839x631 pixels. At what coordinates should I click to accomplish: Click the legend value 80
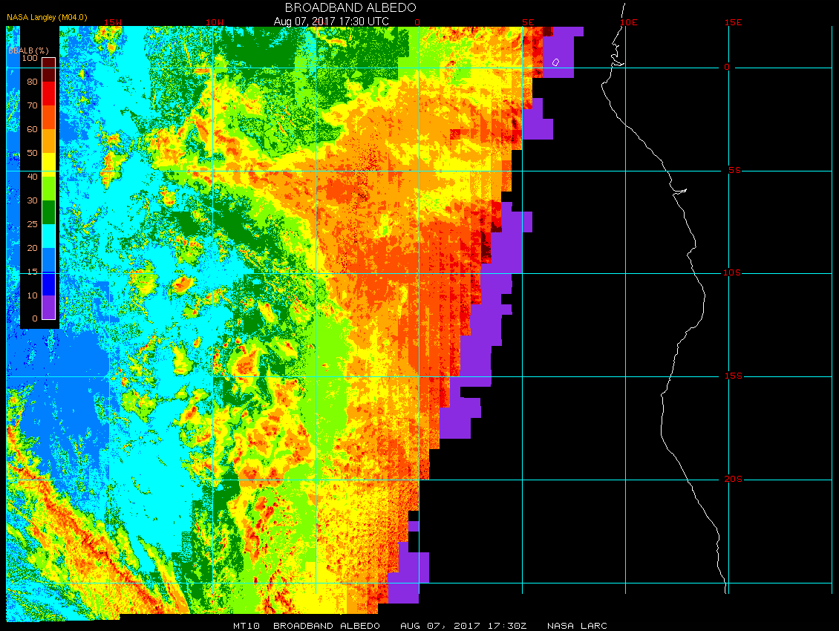(32, 82)
